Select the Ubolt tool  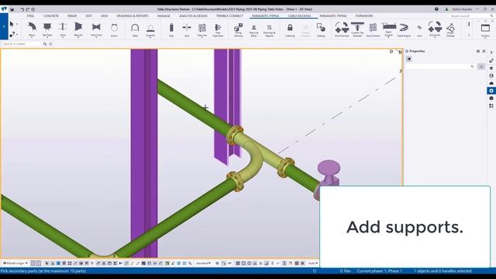coord(135,29)
